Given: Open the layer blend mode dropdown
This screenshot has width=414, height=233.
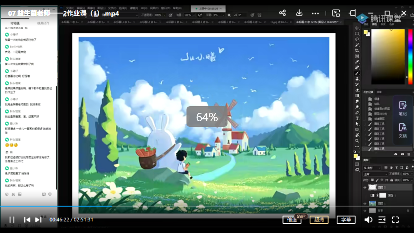Looking at the screenshot, I should click(x=375, y=174).
